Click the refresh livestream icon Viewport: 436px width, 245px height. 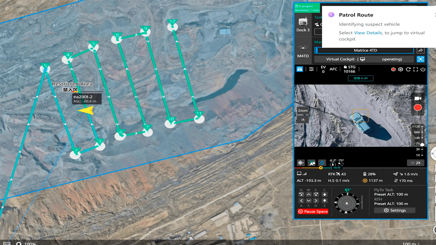point(408,69)
